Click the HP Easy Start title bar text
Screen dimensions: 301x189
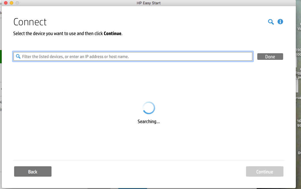(x=148, y=3)
